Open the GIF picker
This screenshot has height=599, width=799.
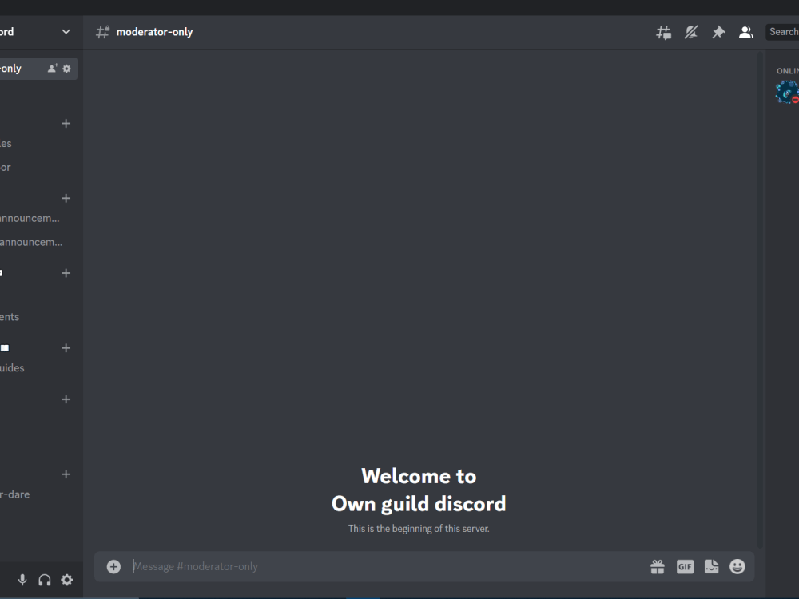pyautogui.click(x=685, y=566)
